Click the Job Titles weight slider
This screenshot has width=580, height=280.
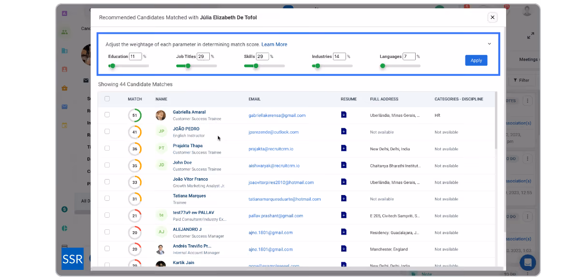pos(196,66)
